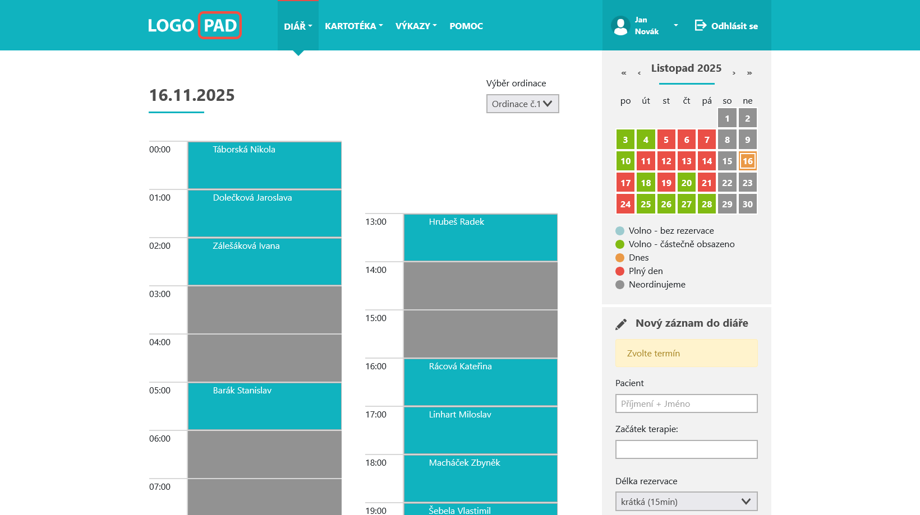920x515 pixels.
Task: Select November 20 in the calendar
Action: 686,183
